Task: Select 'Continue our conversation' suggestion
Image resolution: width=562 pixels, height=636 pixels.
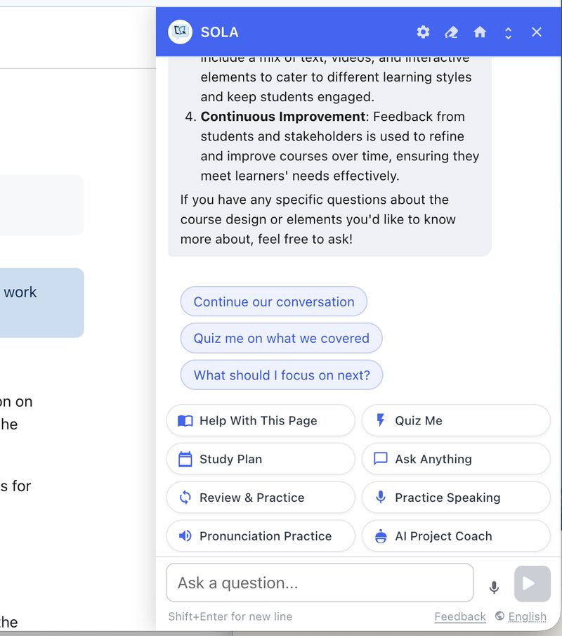Action: pyautogui.click(x=274, y=301)
